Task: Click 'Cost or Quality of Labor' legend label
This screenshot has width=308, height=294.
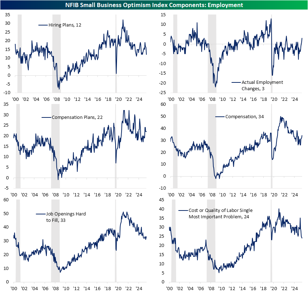Action: (x=219, y=213)
